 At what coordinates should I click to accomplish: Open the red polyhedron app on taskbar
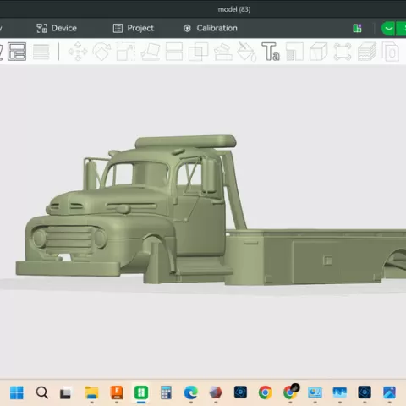pos(216,392)
